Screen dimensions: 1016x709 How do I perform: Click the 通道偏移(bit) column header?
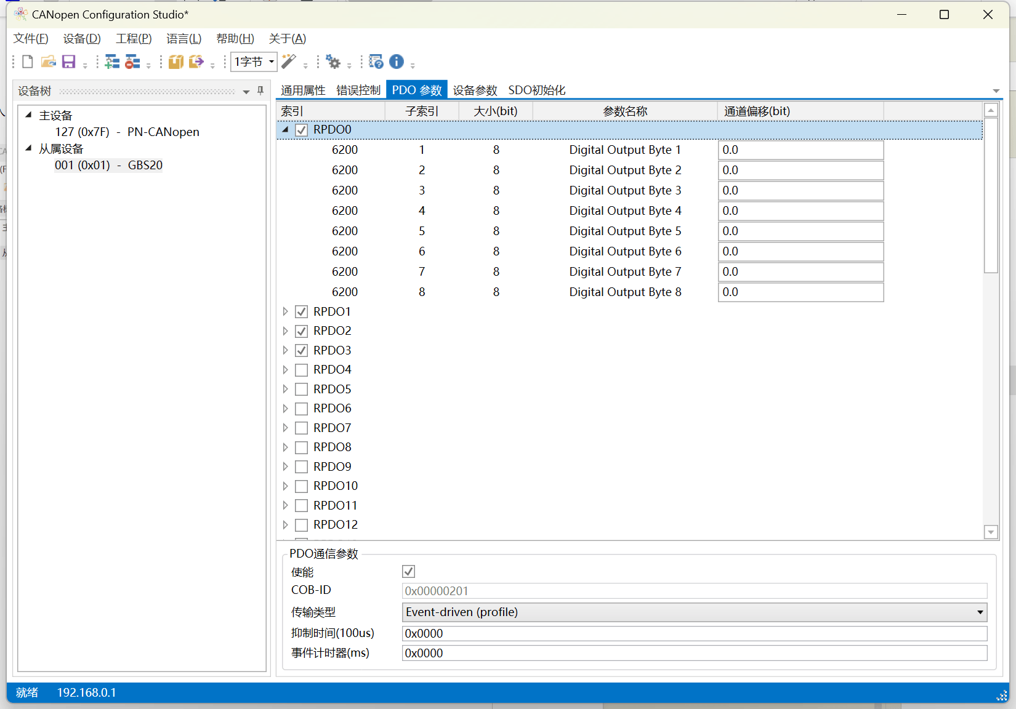pyautogui.click(x=800, y=111)
